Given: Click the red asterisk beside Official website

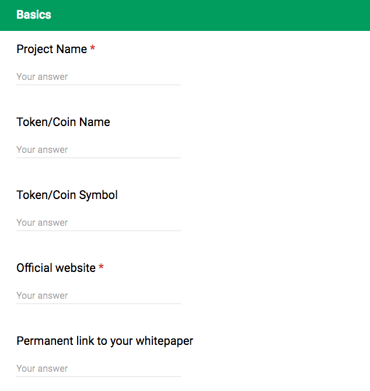Looking at the screenshot, I should tap(101, 266).
